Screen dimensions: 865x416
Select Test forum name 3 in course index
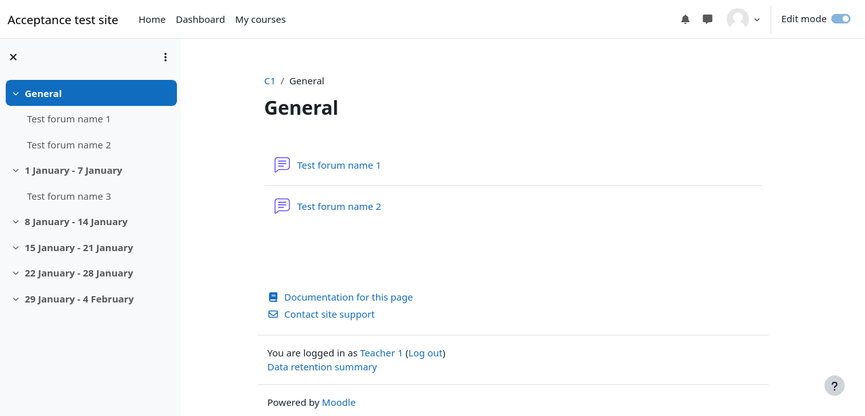[68, 197]
